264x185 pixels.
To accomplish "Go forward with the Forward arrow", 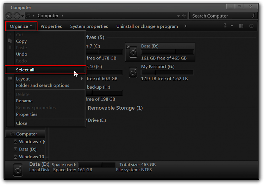I will click(17, 16).
